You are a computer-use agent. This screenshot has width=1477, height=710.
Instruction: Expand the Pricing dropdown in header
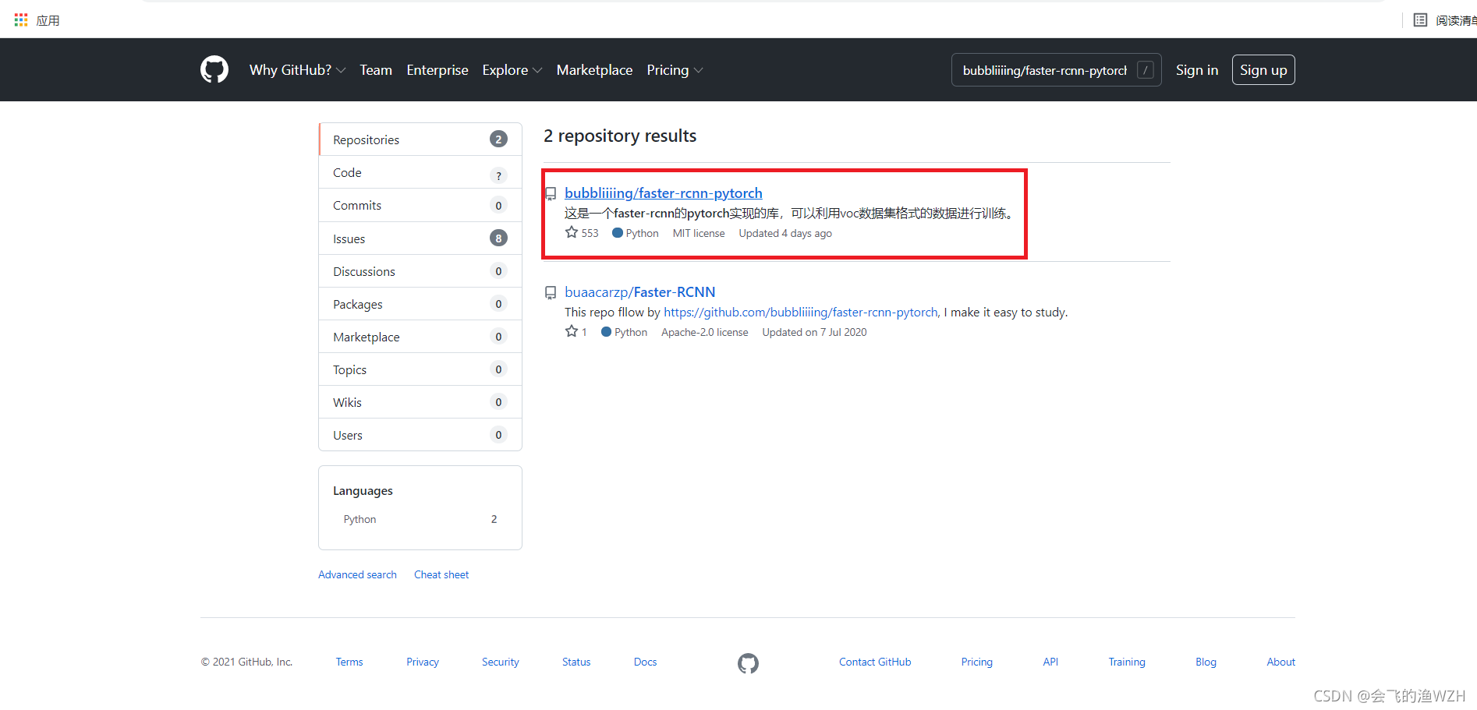coord(675,70)
